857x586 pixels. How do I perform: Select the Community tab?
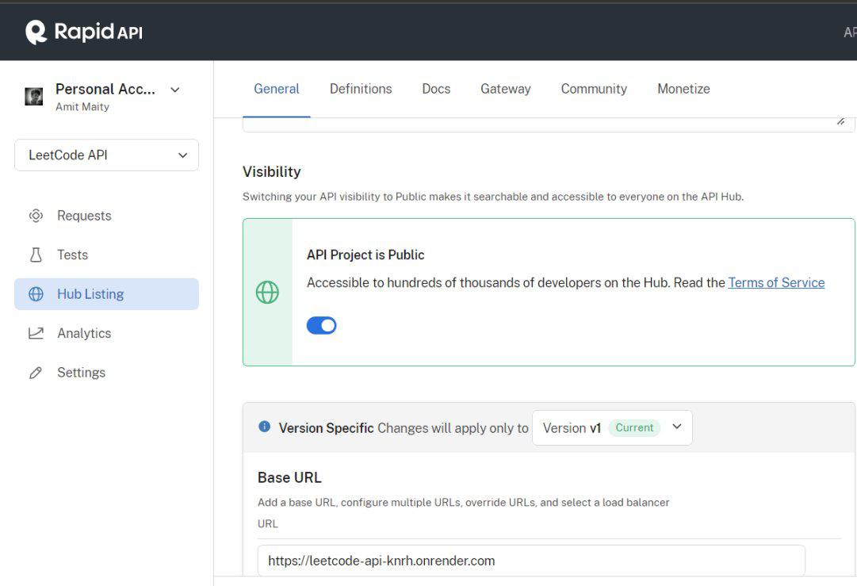click(x=594, y=89)
